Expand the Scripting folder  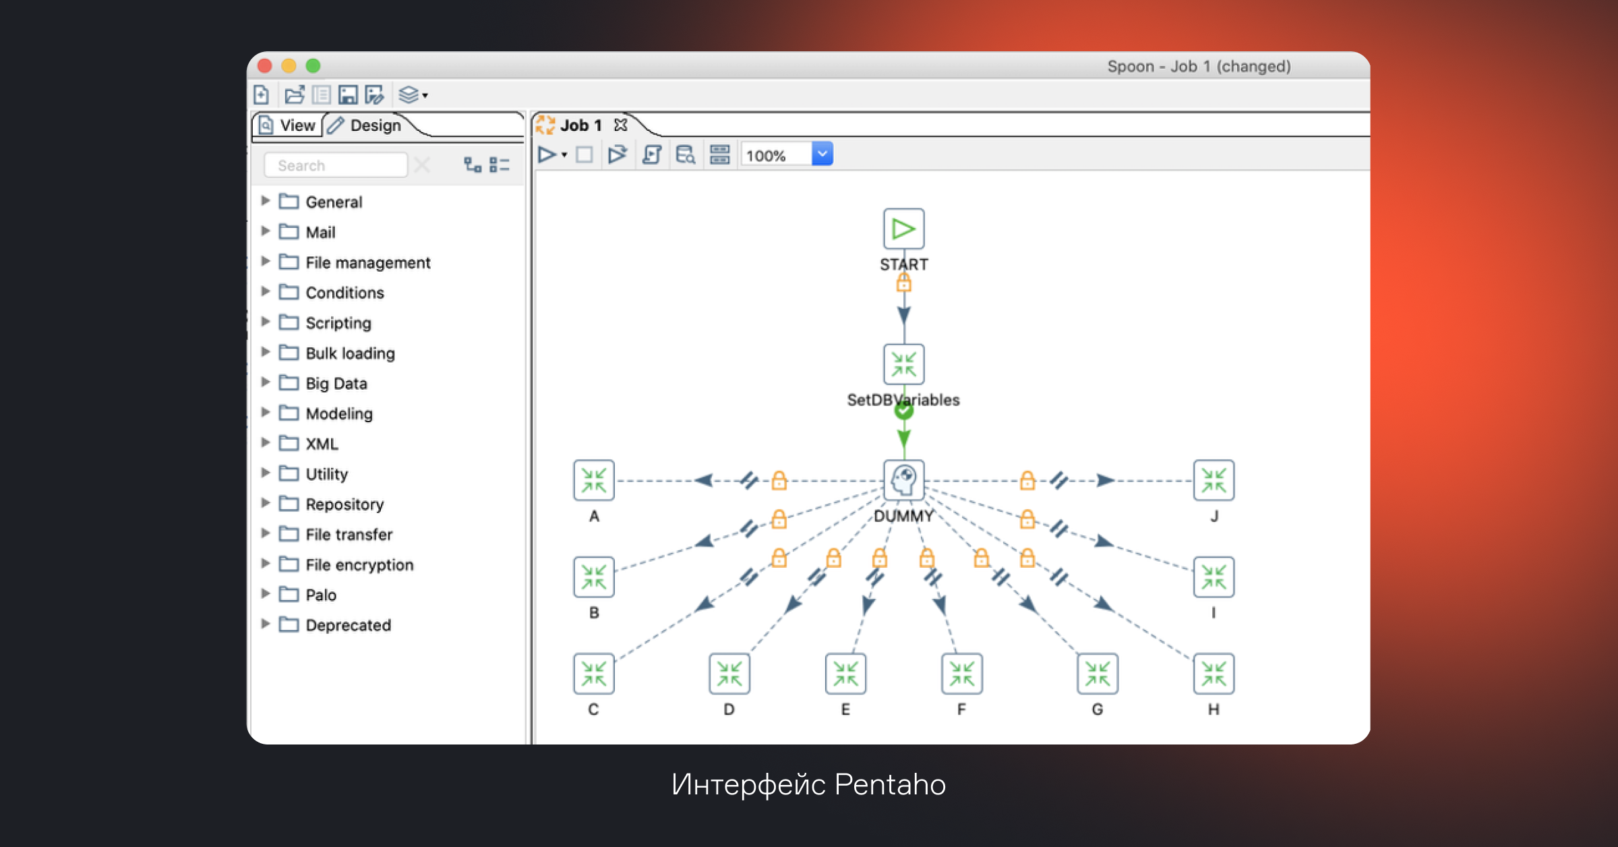[266, 322]
